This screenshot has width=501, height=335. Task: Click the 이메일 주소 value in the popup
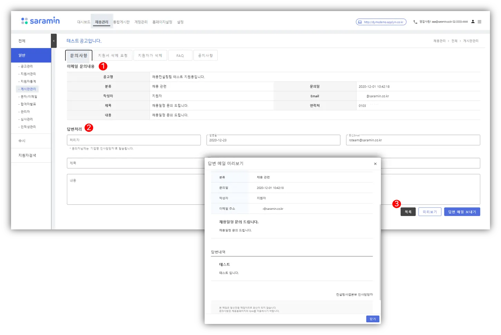click(x=273, y=209)
